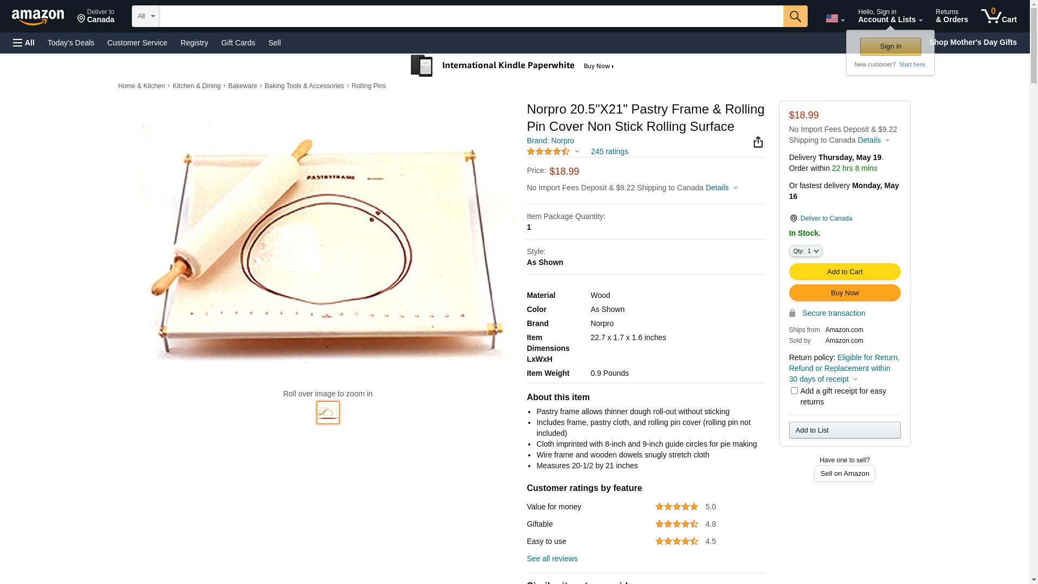Expand the Add to List dropdown
The image size is (1038, 584).
coord(844,430)
